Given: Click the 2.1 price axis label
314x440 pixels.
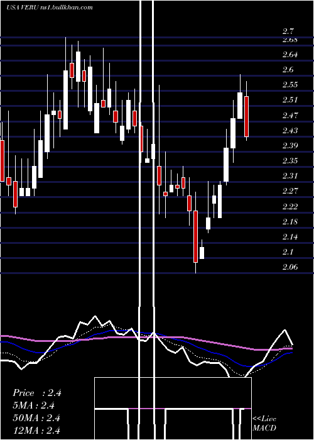Looking at the screenshot, I should (x=288, y=251).
